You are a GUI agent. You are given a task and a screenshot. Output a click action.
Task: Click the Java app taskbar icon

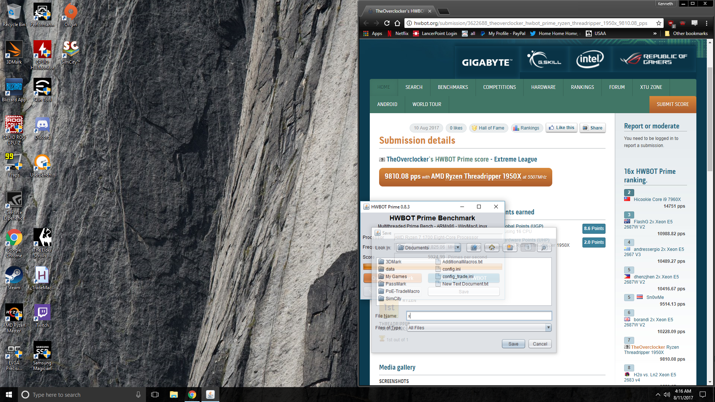click(210, 395)
